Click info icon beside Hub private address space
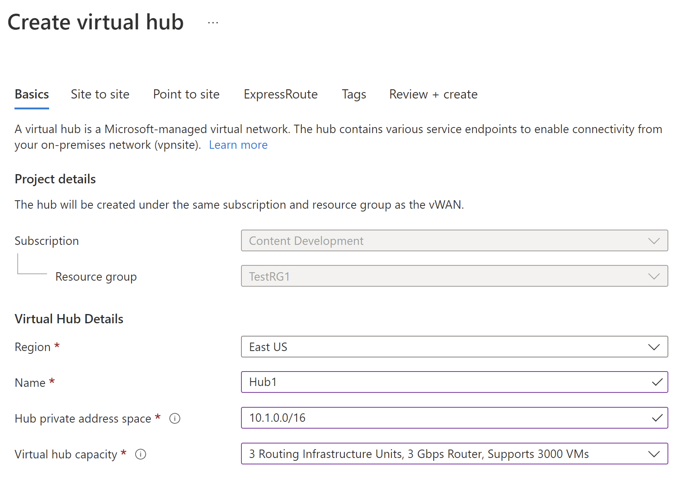Viewport: 684px width, 501px height. click(175, 419)
